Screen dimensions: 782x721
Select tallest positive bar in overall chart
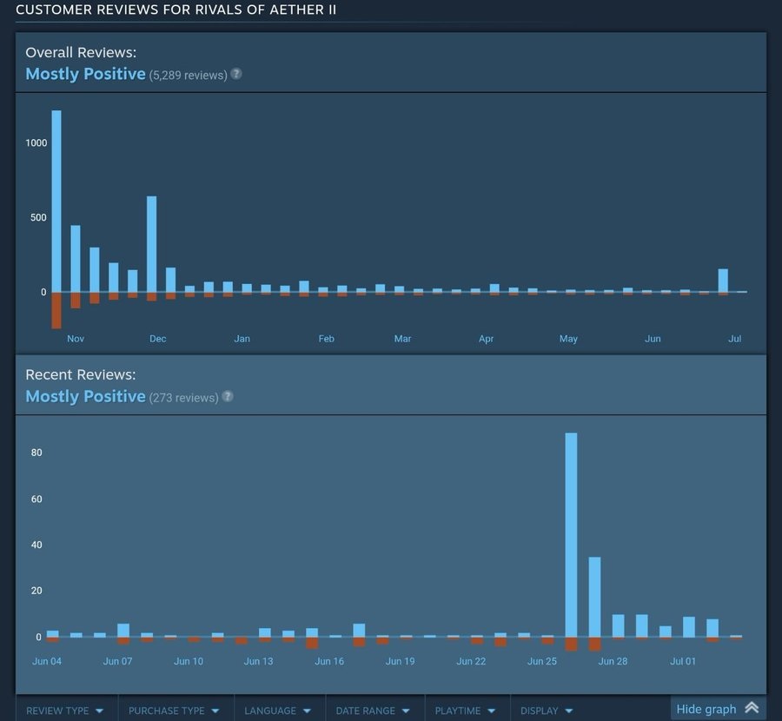pyautogui.click(x=56, y=201)
